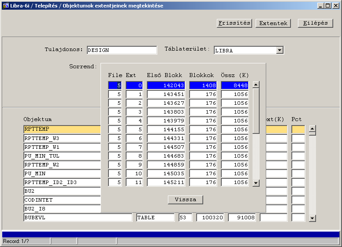Open the Táblaterület dropdown arrow
This screenshot has height=247, width=342.
coord(279,50)
